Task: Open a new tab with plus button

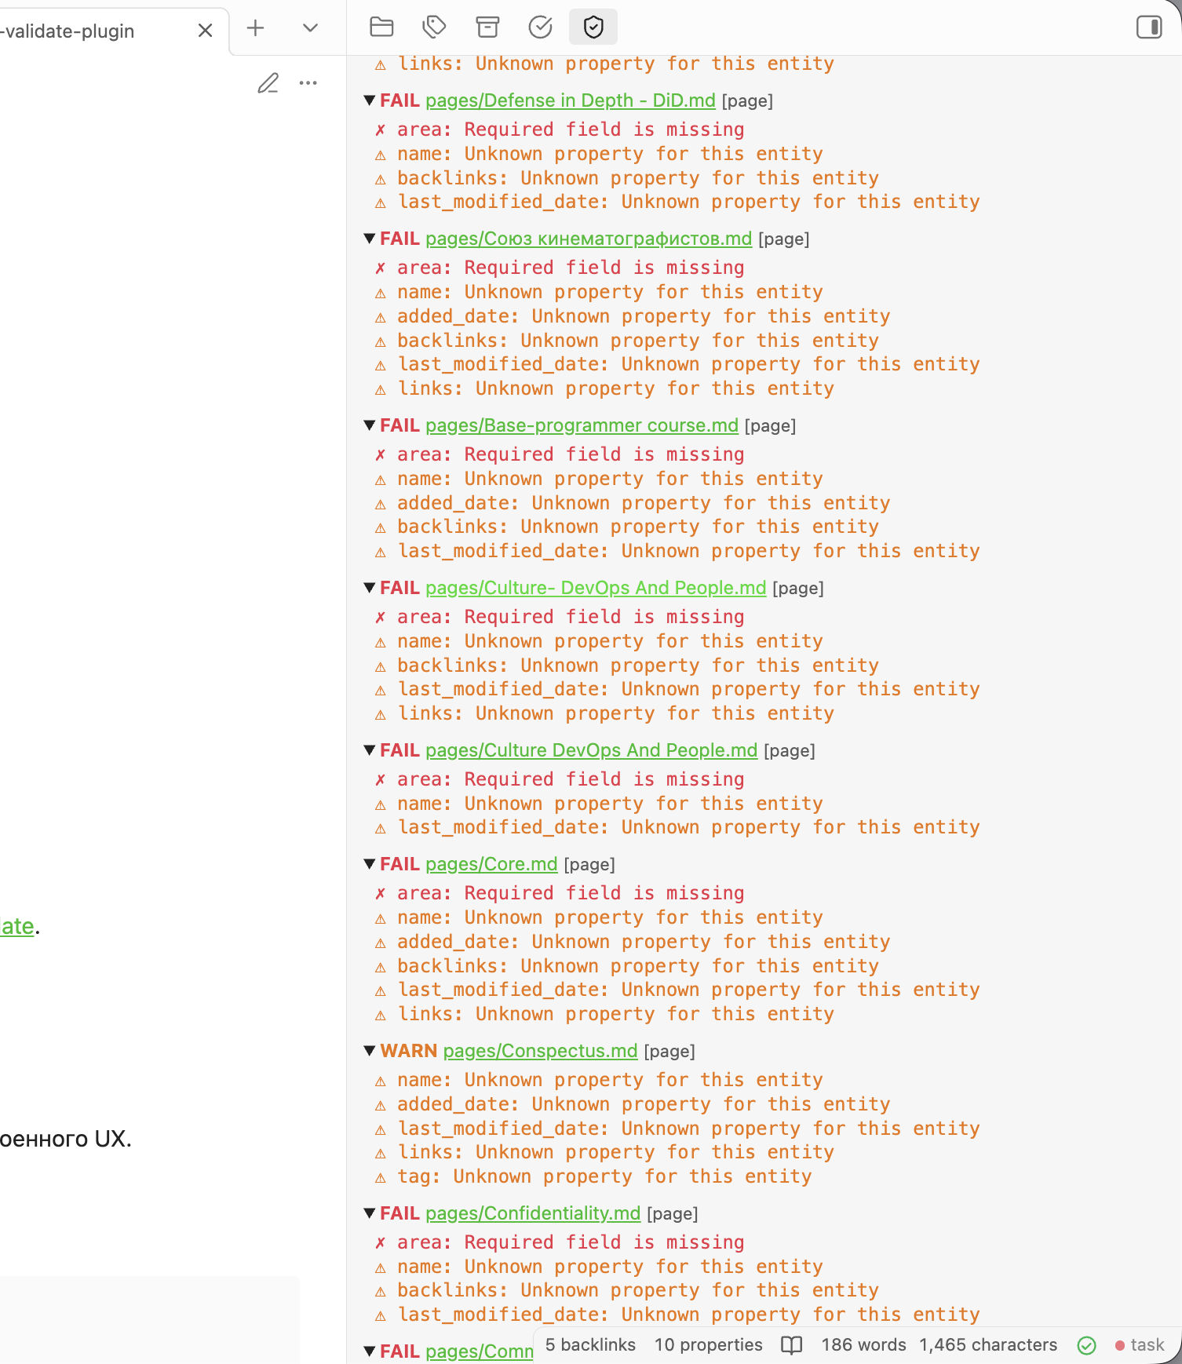Action: point(255,29)
